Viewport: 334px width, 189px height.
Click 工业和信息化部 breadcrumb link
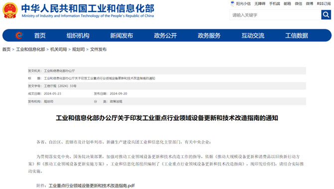click(30, 49)
